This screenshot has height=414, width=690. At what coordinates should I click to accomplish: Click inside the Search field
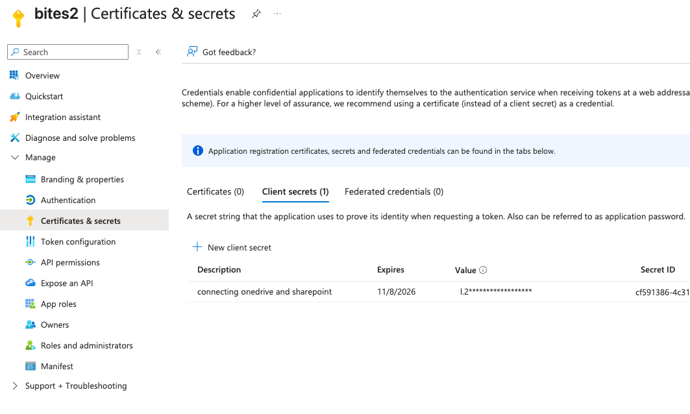tap(68, 51)
